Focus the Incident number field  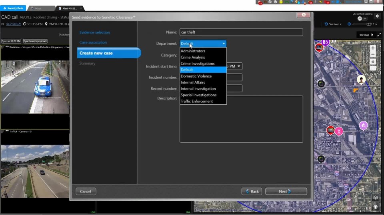coord(234,77)
